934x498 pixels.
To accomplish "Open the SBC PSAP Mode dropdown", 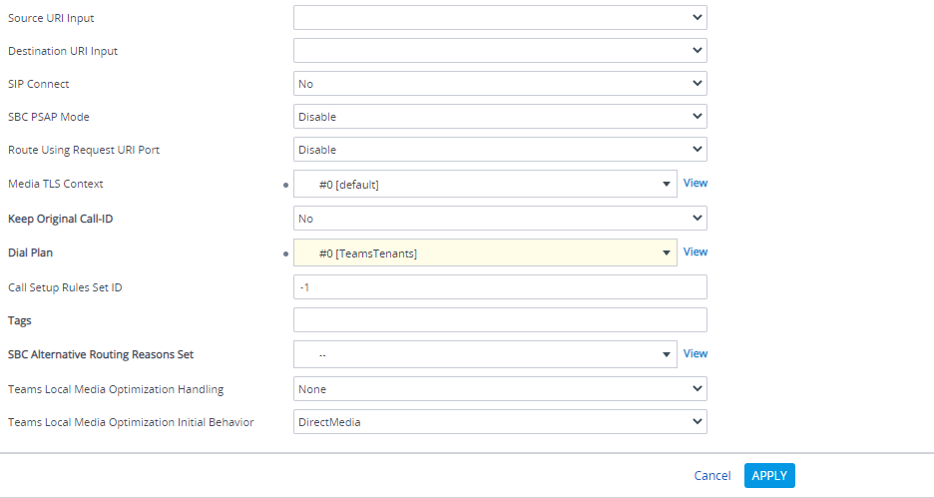I will (x=500, y=116).
